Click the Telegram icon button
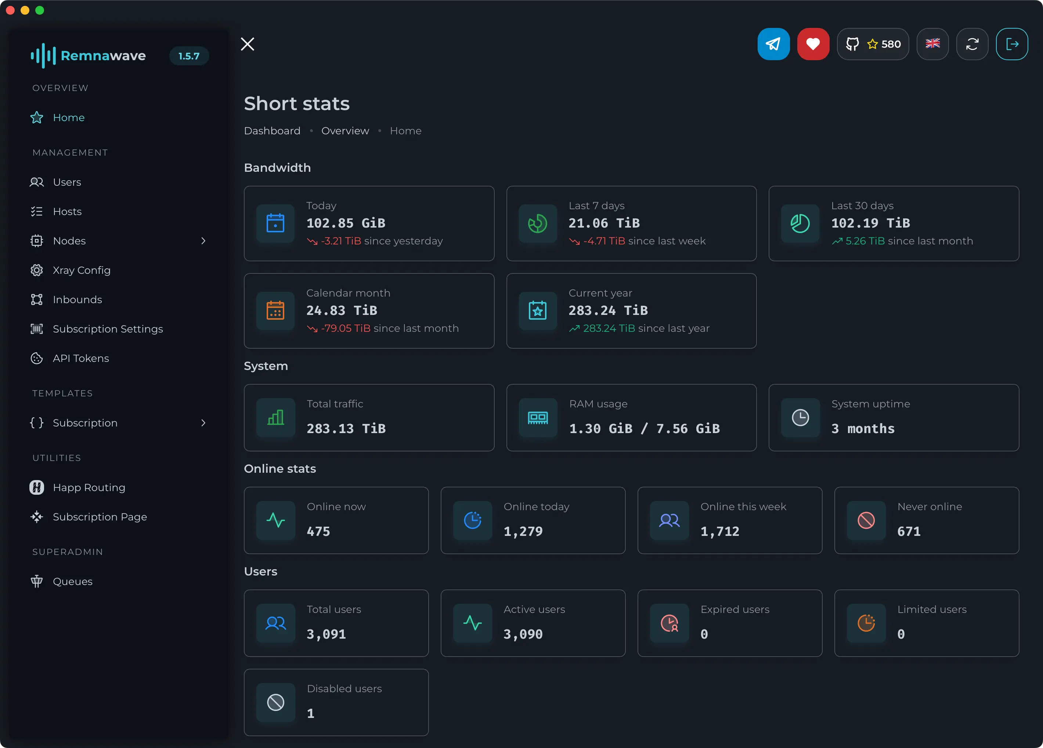This screenshot has width=1043, height=748. (x=773, y=44)
